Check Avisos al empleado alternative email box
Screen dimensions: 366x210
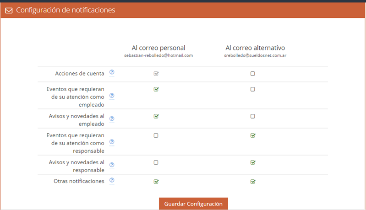point(252,116)
